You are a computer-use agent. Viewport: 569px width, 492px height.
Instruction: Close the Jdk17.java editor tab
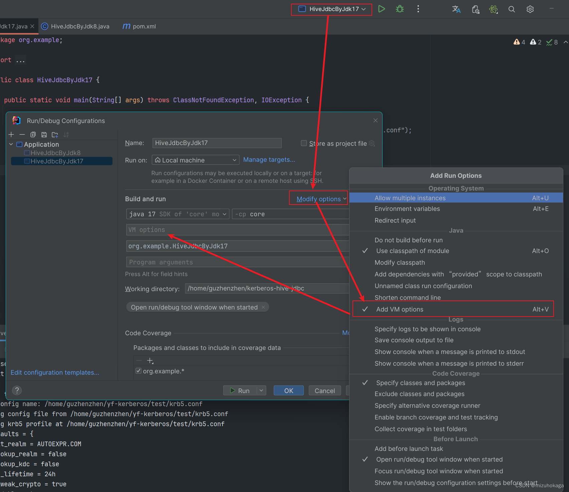(32, 26)
